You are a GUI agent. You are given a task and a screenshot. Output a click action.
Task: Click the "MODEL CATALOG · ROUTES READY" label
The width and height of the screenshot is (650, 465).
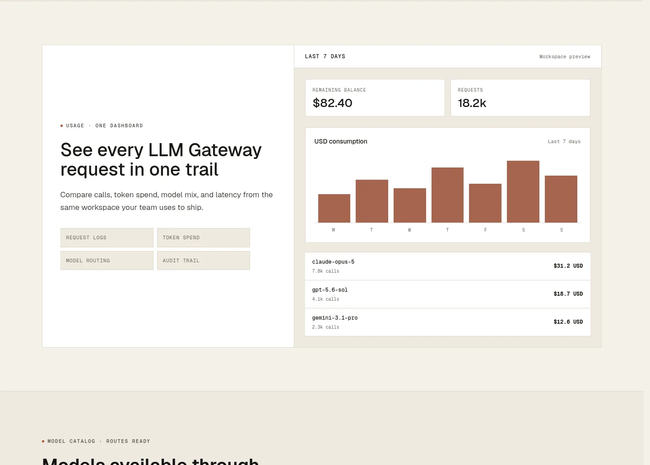(99, 441)
